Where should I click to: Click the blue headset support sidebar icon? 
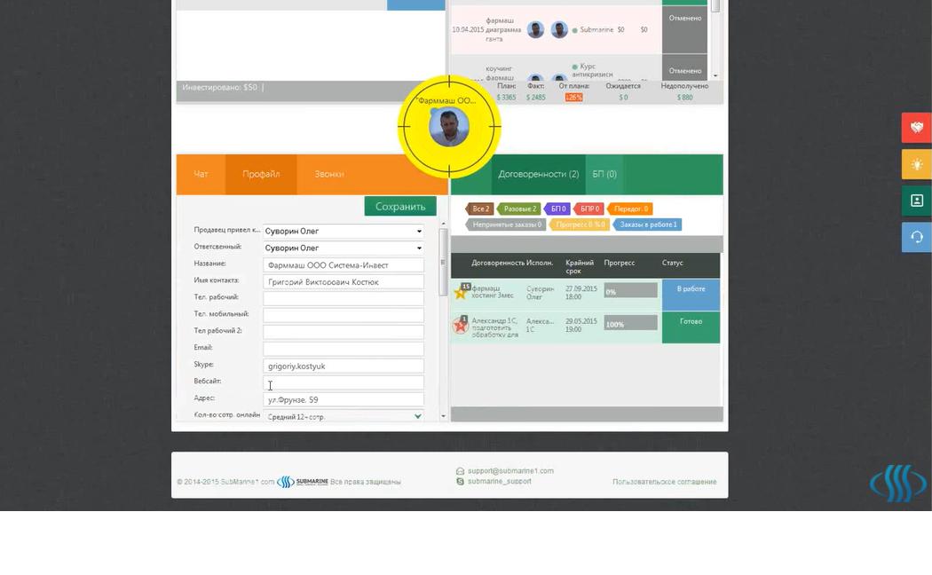click(917, 237)
